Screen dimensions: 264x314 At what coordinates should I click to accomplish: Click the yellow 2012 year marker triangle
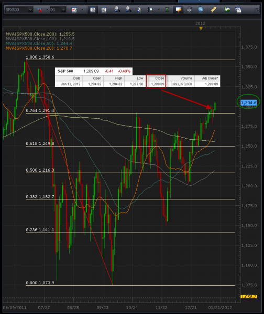(x=201, y=29)
